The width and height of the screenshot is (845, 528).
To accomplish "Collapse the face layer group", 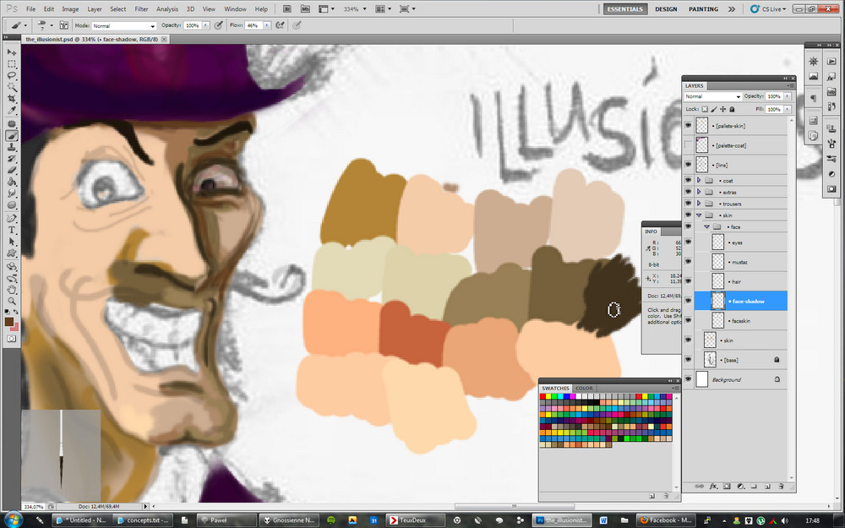I will pos(706,227).
